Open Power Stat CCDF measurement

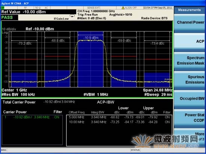click(189, 118)
